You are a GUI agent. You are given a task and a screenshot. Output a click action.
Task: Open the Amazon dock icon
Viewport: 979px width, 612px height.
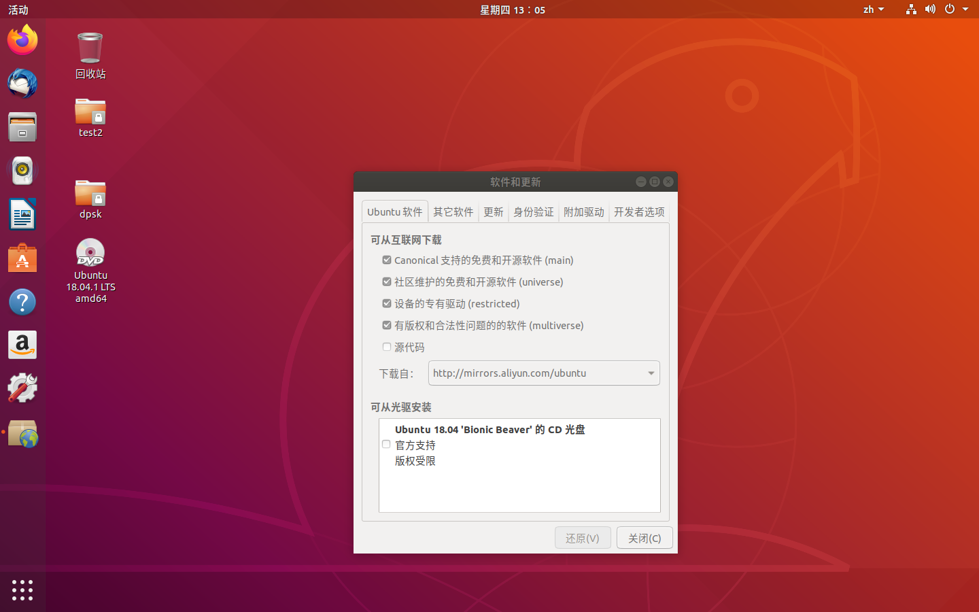pyautogui.click(x=22, y=345)
